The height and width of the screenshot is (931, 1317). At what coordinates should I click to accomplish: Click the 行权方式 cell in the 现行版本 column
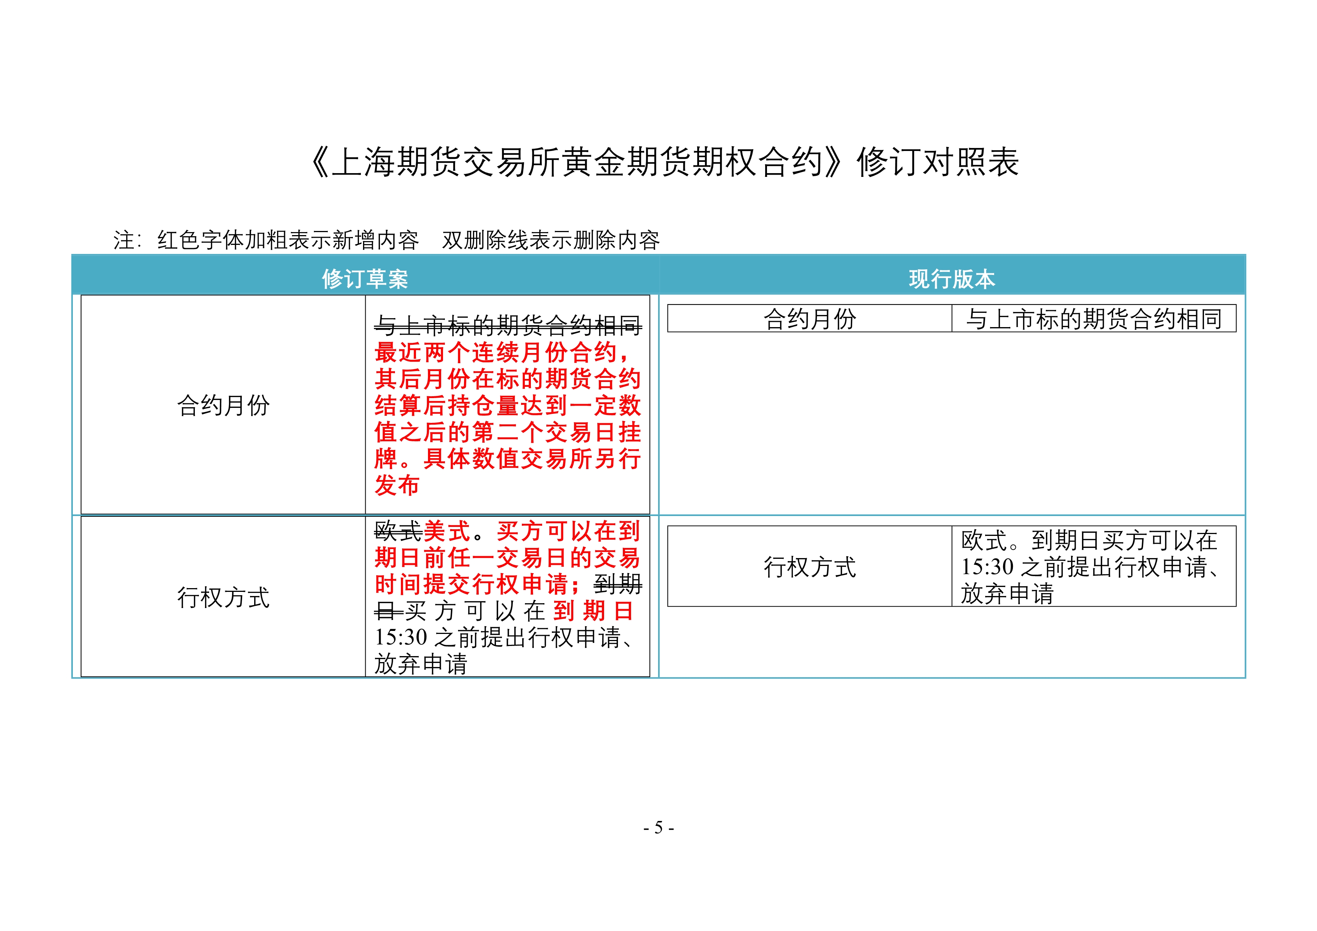point(809,566)
